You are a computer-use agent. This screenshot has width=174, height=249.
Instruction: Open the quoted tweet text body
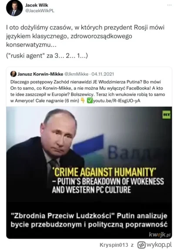pyautogui.click(x=88, y=91)
